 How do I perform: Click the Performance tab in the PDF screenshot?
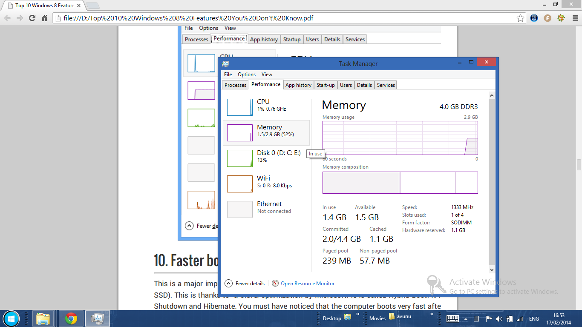click(229, 39)
